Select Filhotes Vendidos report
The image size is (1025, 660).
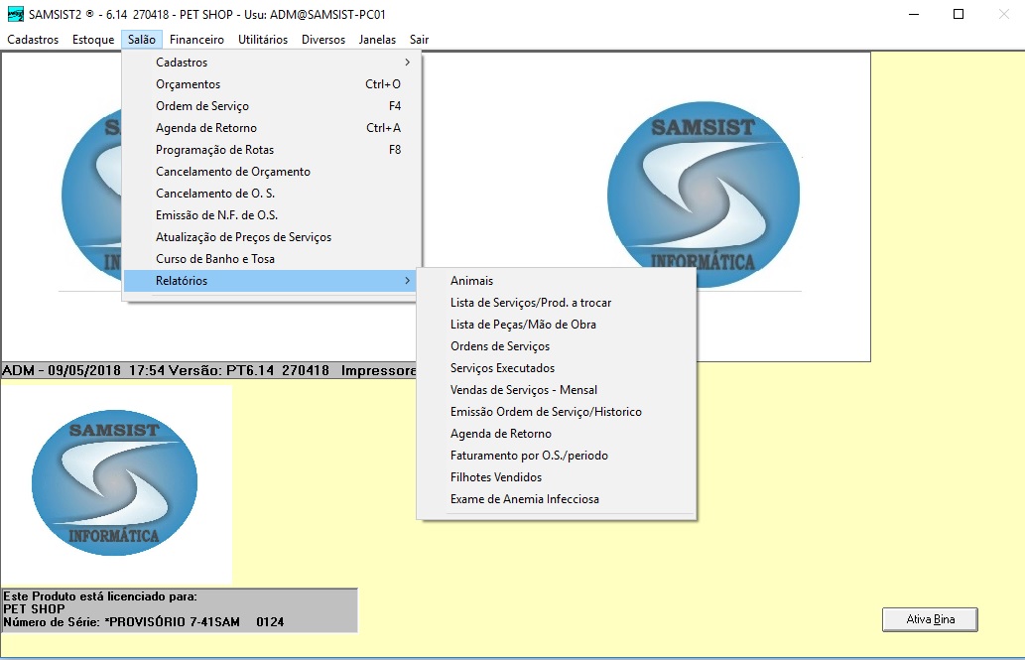point(557,477)
